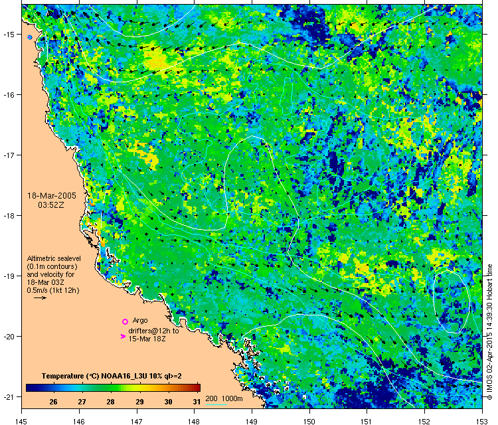Image resolution: width=498 pixels, height=425 pixels.
Task: Click the blue station marker near -15 latitude
Action: 30,37
